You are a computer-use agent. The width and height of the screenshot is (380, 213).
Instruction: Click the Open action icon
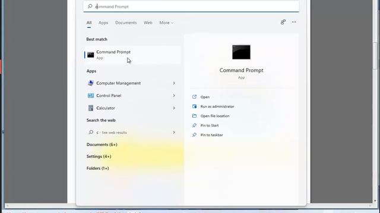tap(194, 97)
